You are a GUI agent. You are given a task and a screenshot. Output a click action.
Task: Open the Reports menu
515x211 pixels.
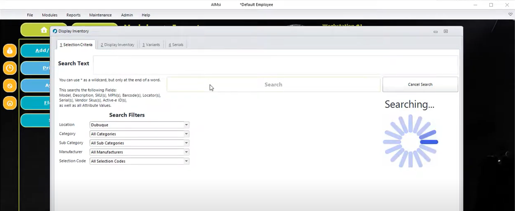73,15
